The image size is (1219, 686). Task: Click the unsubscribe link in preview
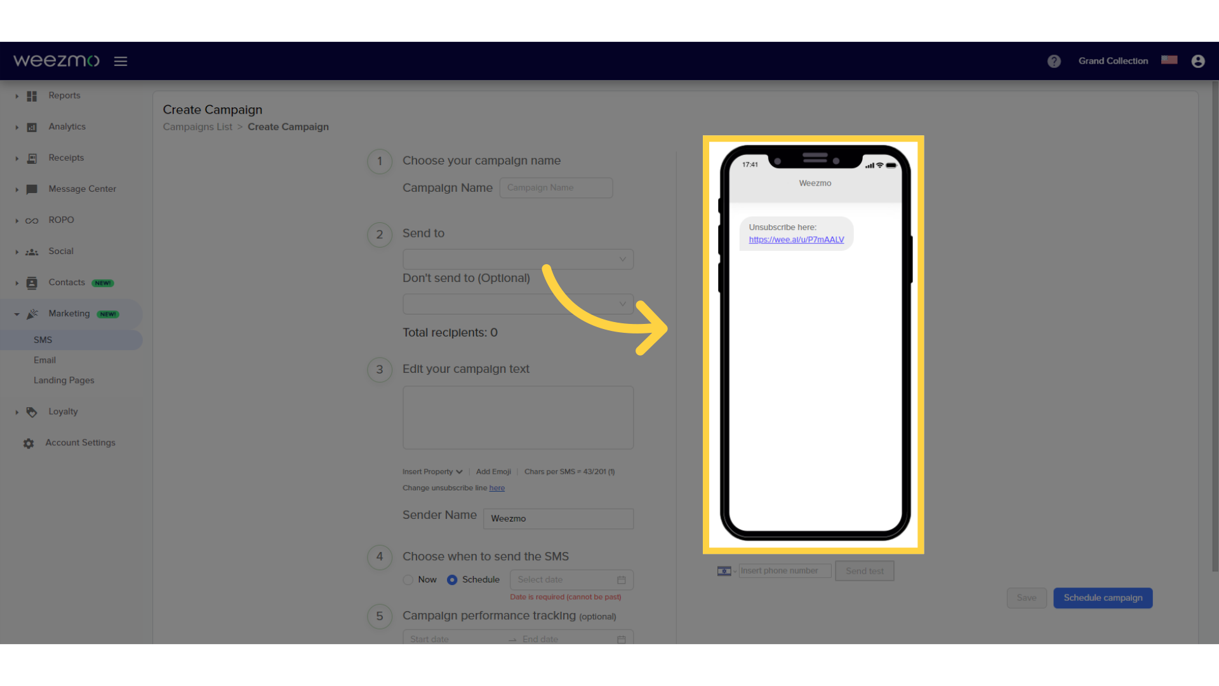pyautogui.click(x=796, y=239)
